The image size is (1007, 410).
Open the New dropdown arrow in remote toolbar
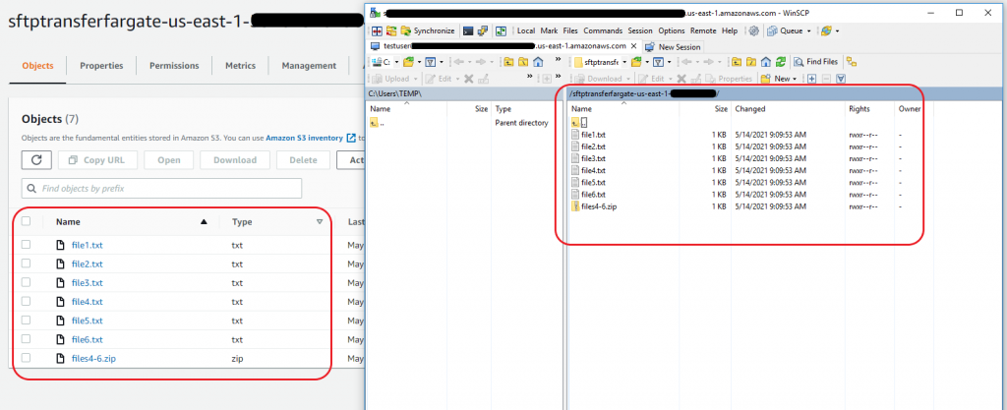coord(795,79)
